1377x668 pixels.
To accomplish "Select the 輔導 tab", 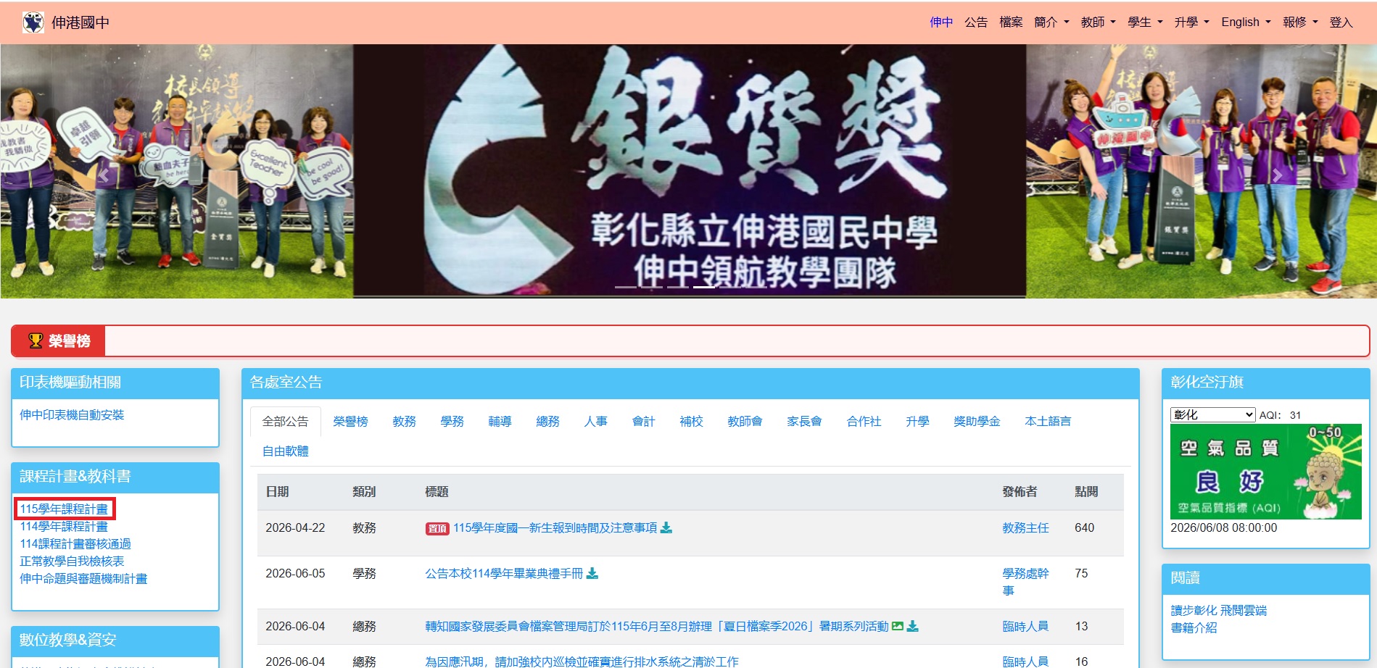I will point(500,422).
